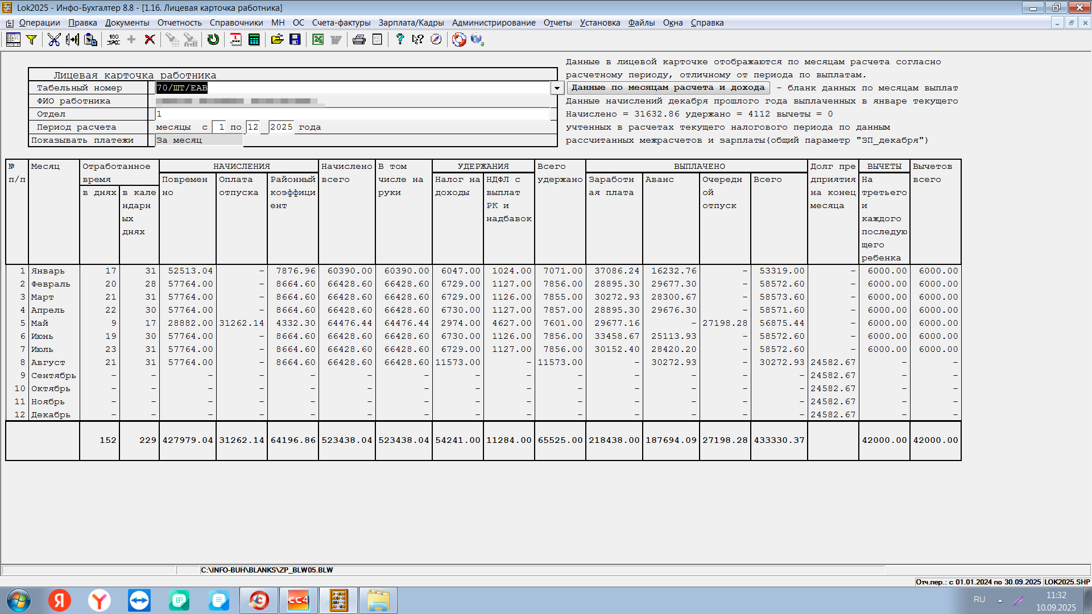Click the open folder icon
The height and width of the screenshot is (614, 1092).
(277, 39)
